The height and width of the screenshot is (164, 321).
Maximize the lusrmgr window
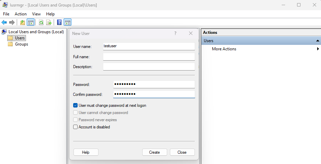point(299,5)
